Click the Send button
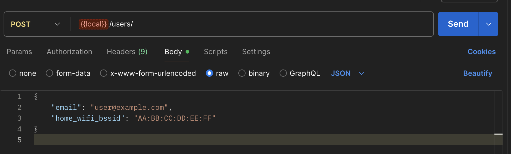Image resolution: width=511 pixels, height=154 pixels. (x=458, y=24)
